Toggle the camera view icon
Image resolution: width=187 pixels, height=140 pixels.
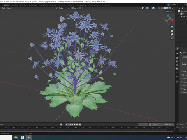(172, 35)
